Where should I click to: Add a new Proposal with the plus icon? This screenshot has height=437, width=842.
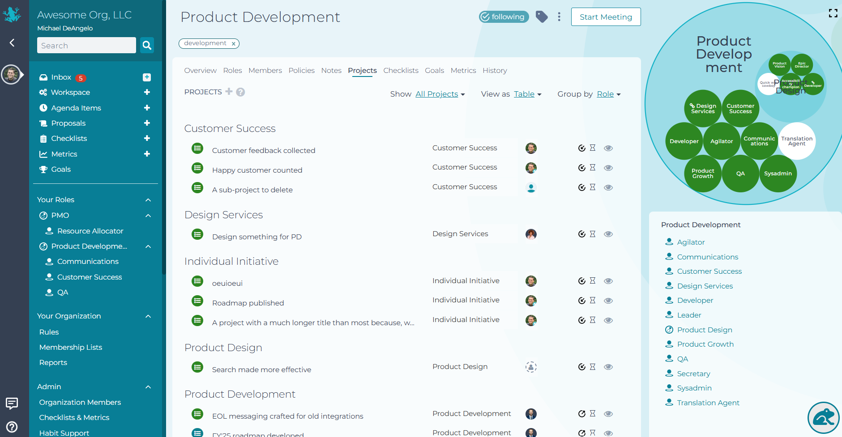point(147,123)
